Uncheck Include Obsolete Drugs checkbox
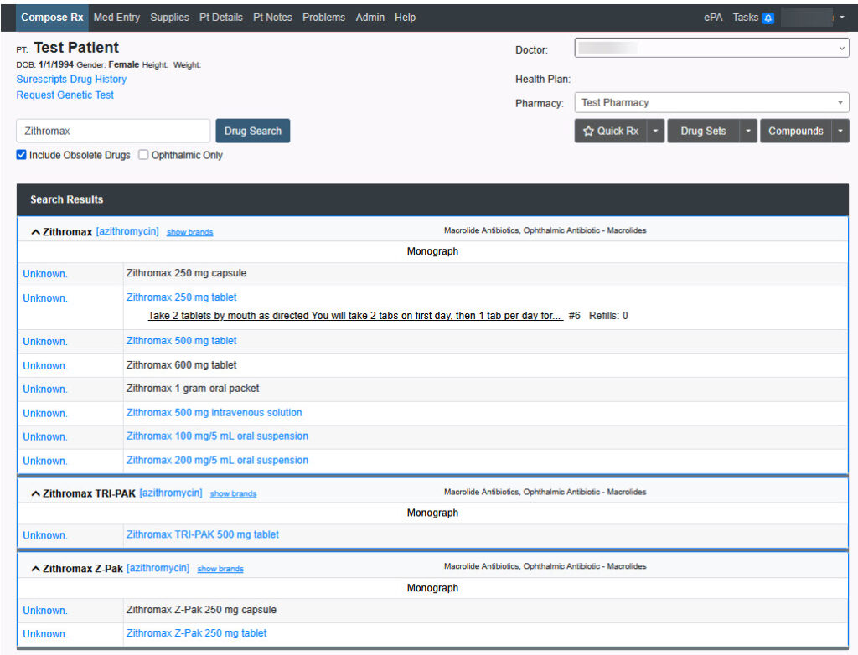Viewport: 858px width, 655px height. tap(22, 155)
